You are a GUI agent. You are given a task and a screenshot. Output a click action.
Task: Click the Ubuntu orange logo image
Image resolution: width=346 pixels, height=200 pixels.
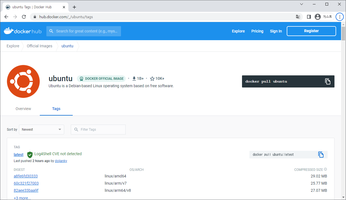23,81
